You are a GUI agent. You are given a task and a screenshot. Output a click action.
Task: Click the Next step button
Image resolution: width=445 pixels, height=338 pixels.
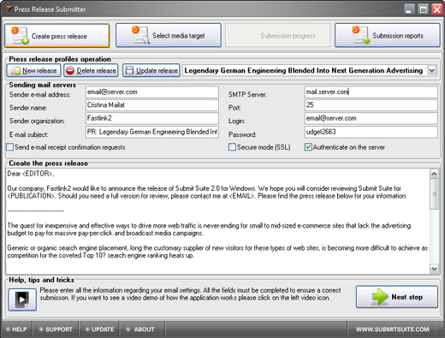click(x=397, y=297)
